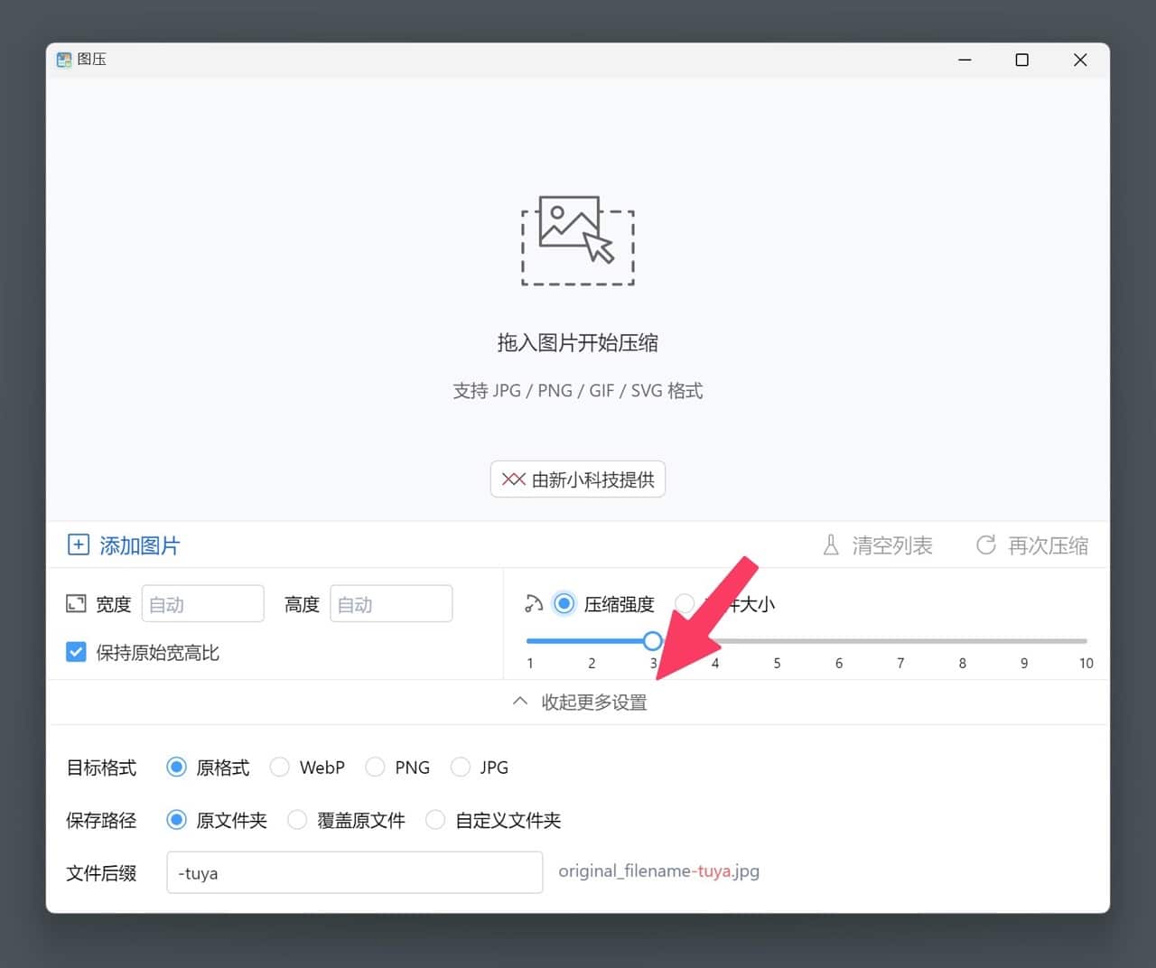Maximize the 图压 window
This screenshot has width=1156, height=968.
[x=1022, y=60]
